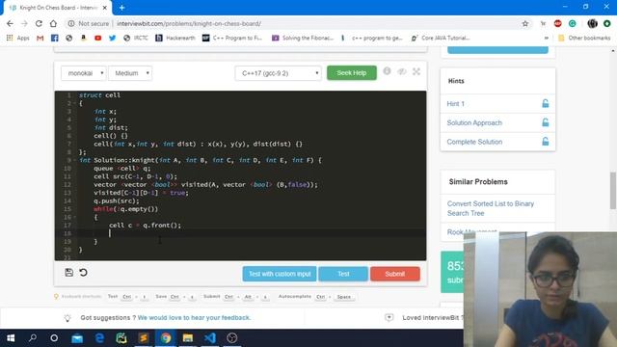Launch Microsoft Edge from taskbar
This screenshot has width=617, height=347.
point(99,338)
